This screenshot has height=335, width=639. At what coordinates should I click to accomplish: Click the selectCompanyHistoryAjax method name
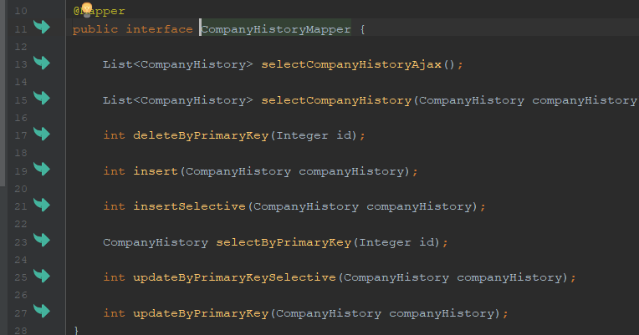click(x=351, y=64)
